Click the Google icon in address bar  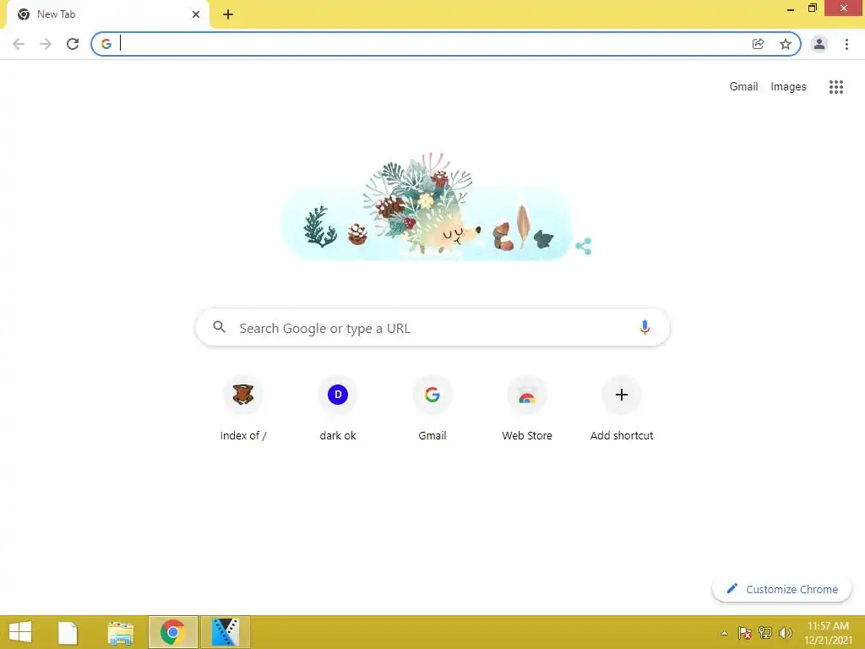(106, 44)
